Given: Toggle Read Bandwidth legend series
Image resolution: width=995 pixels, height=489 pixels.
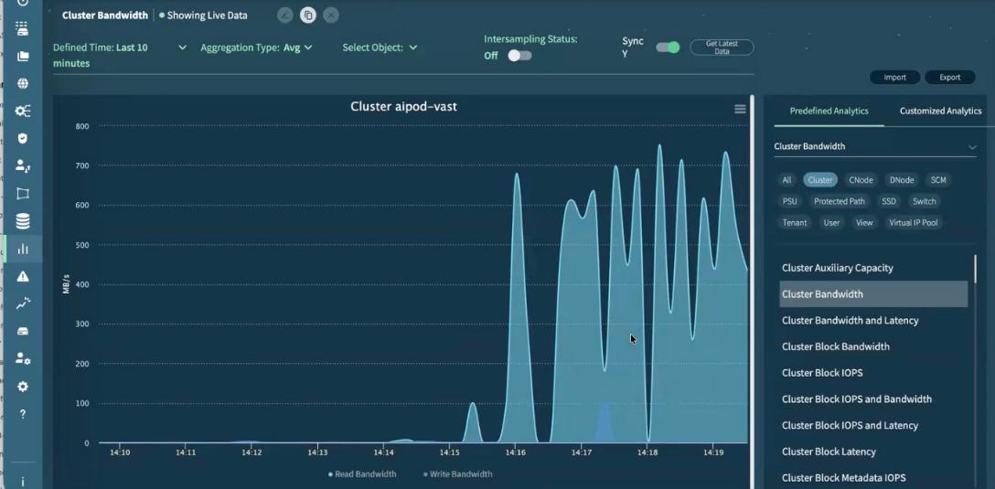Looking at the screenshot, I should [362, 473].
